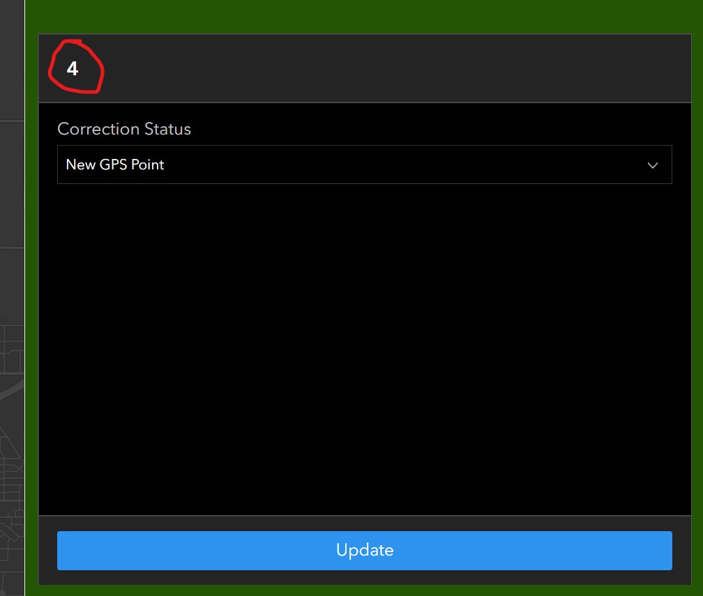This screenshot has width=703, height=596.
Task: Click the Update button
Action: [x=365, y=550]
